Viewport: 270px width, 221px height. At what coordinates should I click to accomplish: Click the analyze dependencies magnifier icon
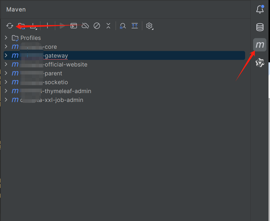pyautogui.click(x=123, y=26)
